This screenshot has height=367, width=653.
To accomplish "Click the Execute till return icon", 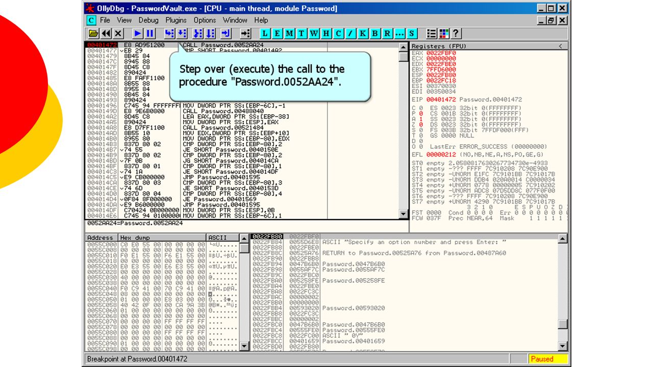I will (226, 34).
